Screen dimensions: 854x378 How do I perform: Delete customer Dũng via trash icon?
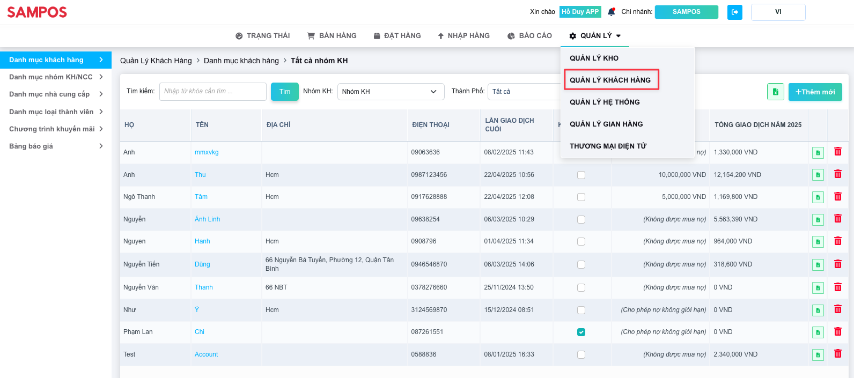tap(838, 264)
